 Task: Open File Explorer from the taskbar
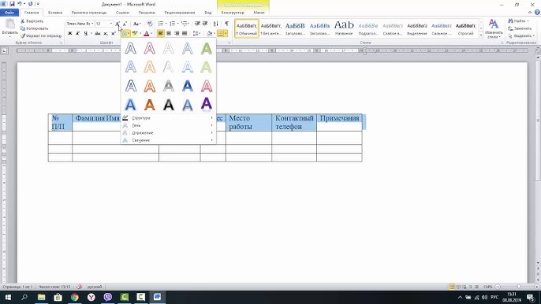(x=41, y=297)
